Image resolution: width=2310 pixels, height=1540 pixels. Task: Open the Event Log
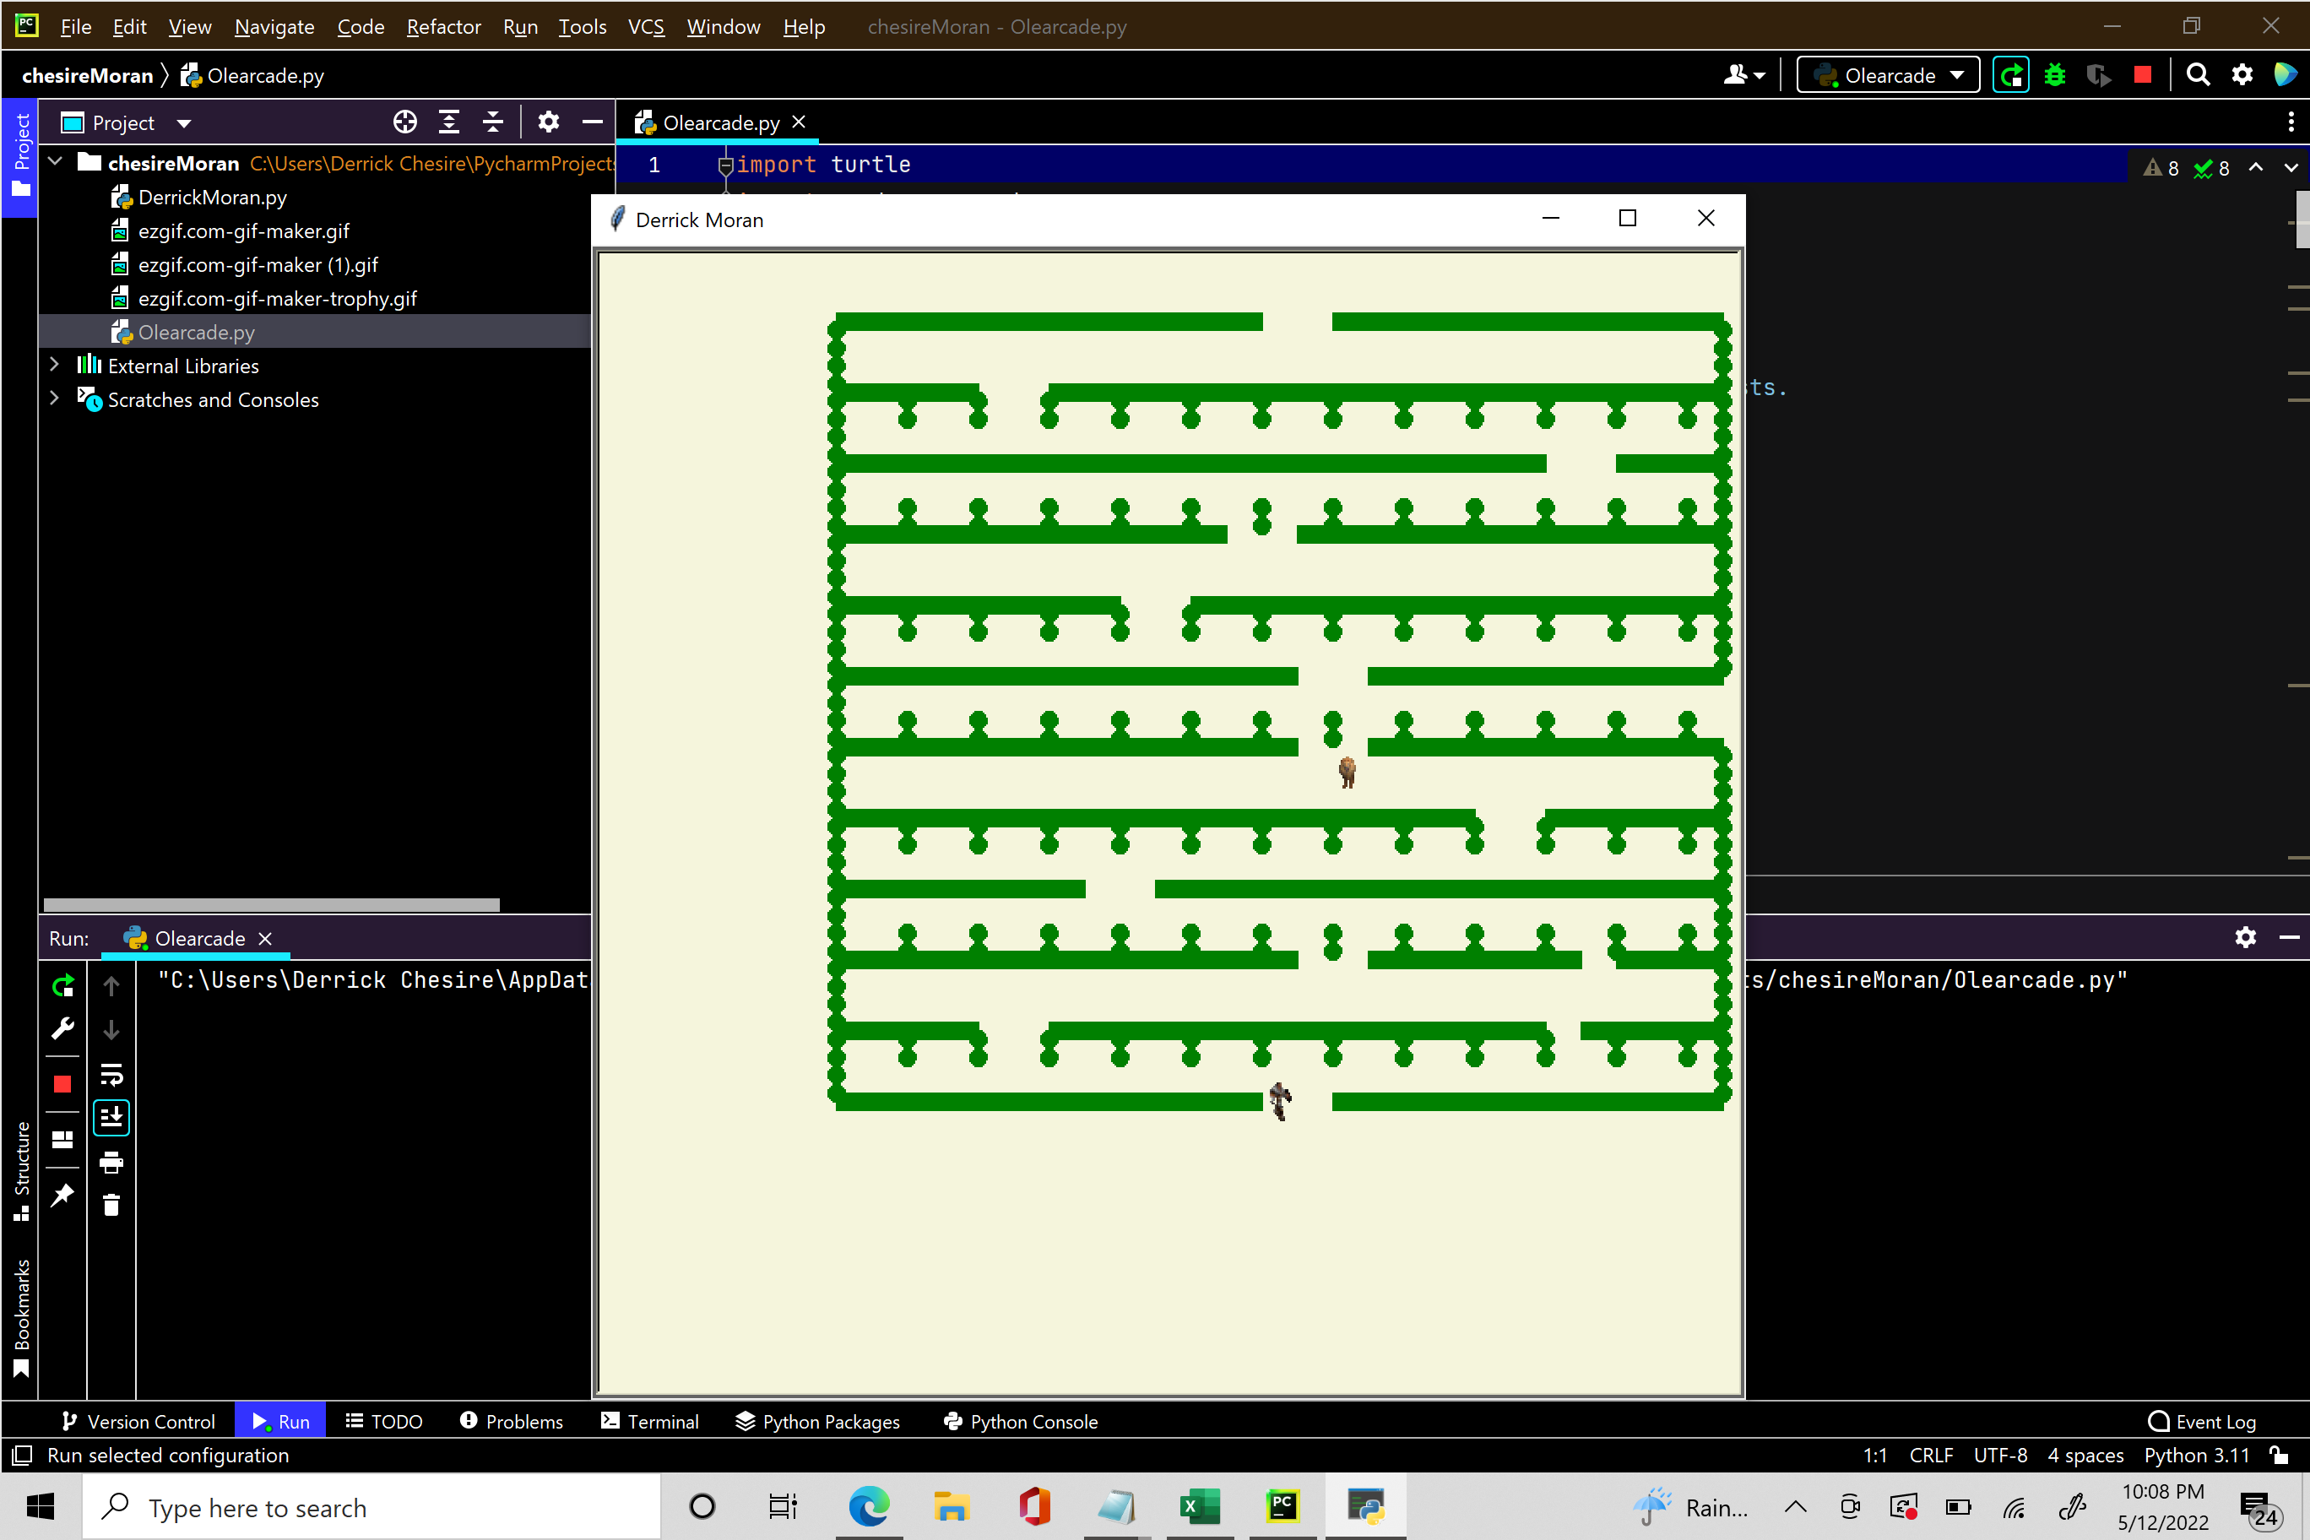tap(2202, 1421)
